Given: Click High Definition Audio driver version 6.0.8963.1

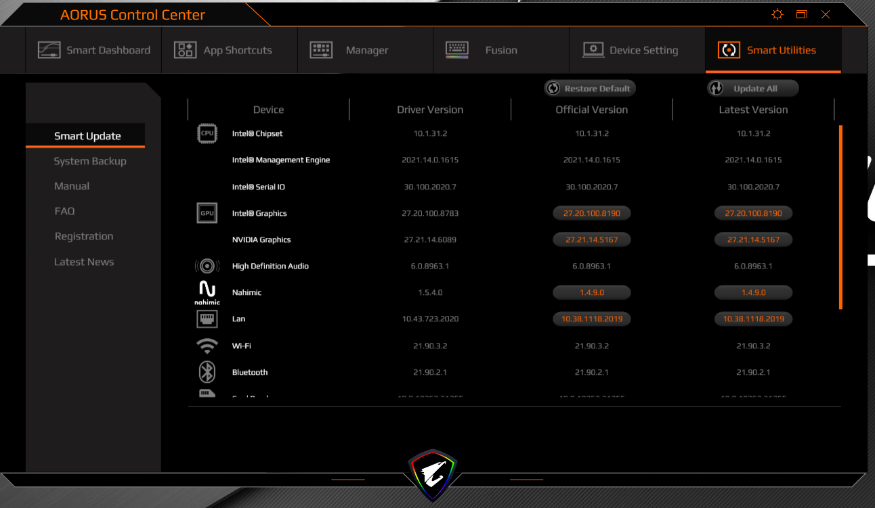Looking at the screenshot, I should [430, 266].
